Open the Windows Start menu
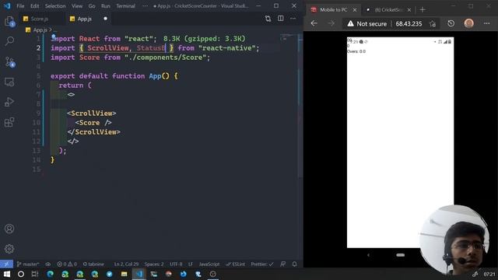Screen dimensions: 498x280 (x=6, y=274)
